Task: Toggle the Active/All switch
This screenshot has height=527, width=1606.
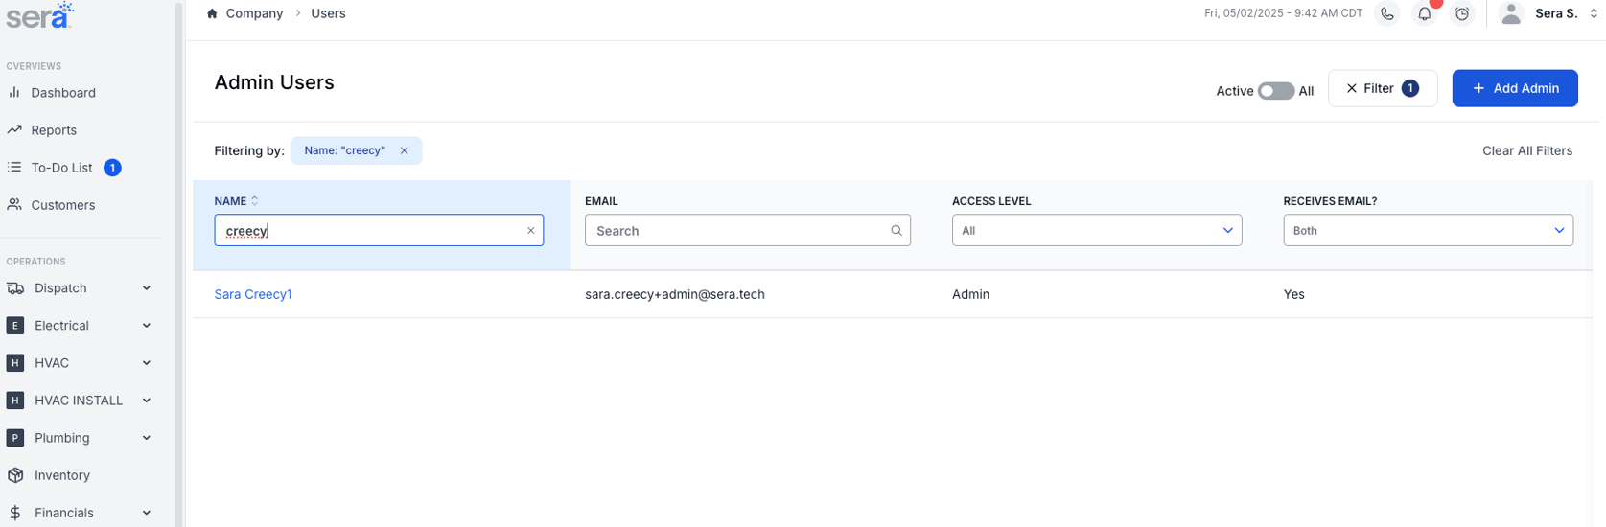Action: tap(1275, 90)
